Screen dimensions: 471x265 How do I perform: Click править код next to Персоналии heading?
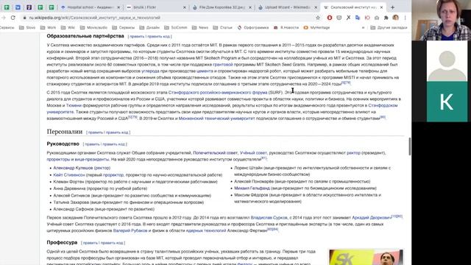click(117, 132)
